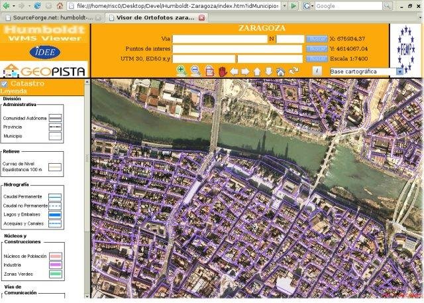
Task: Click the Acequias y Canales legend label
Action: (x=24, y=223)
